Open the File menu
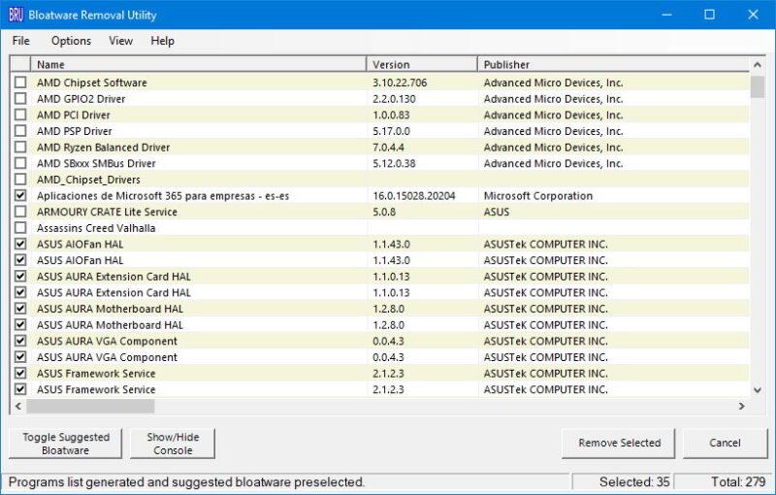The image size is (776, 495). (20, 41)
